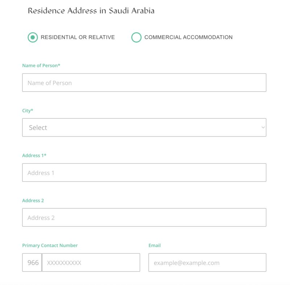Click the 'City*' field label
290x285 pixels.
point(28,111)
